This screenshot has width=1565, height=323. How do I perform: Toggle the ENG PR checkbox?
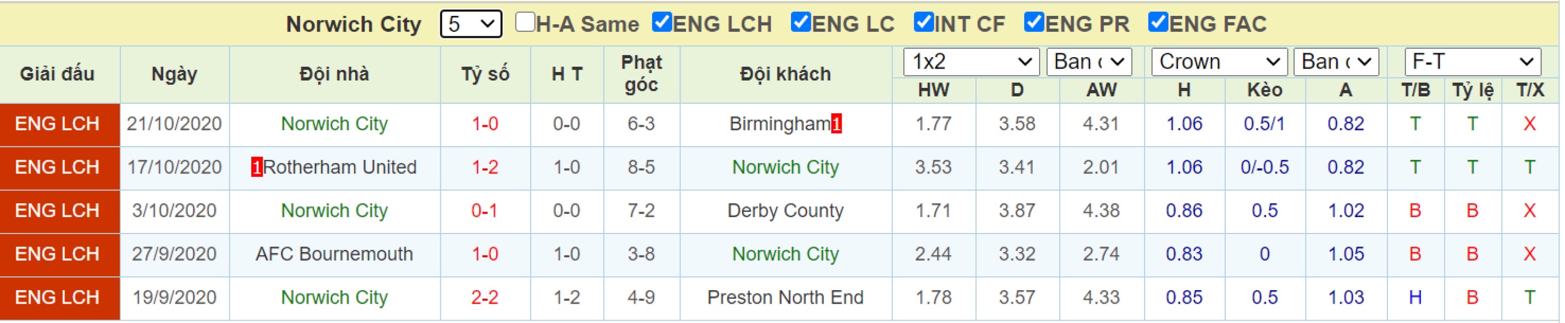click(x=1035, y=22)
